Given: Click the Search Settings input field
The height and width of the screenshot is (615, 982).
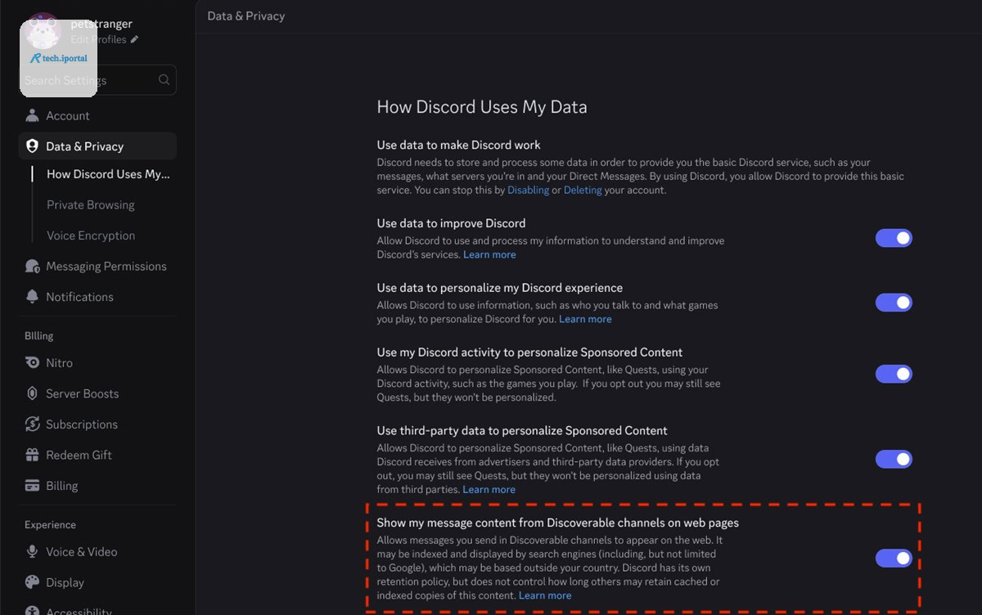Looking at the screenshot, I should 97,80.
